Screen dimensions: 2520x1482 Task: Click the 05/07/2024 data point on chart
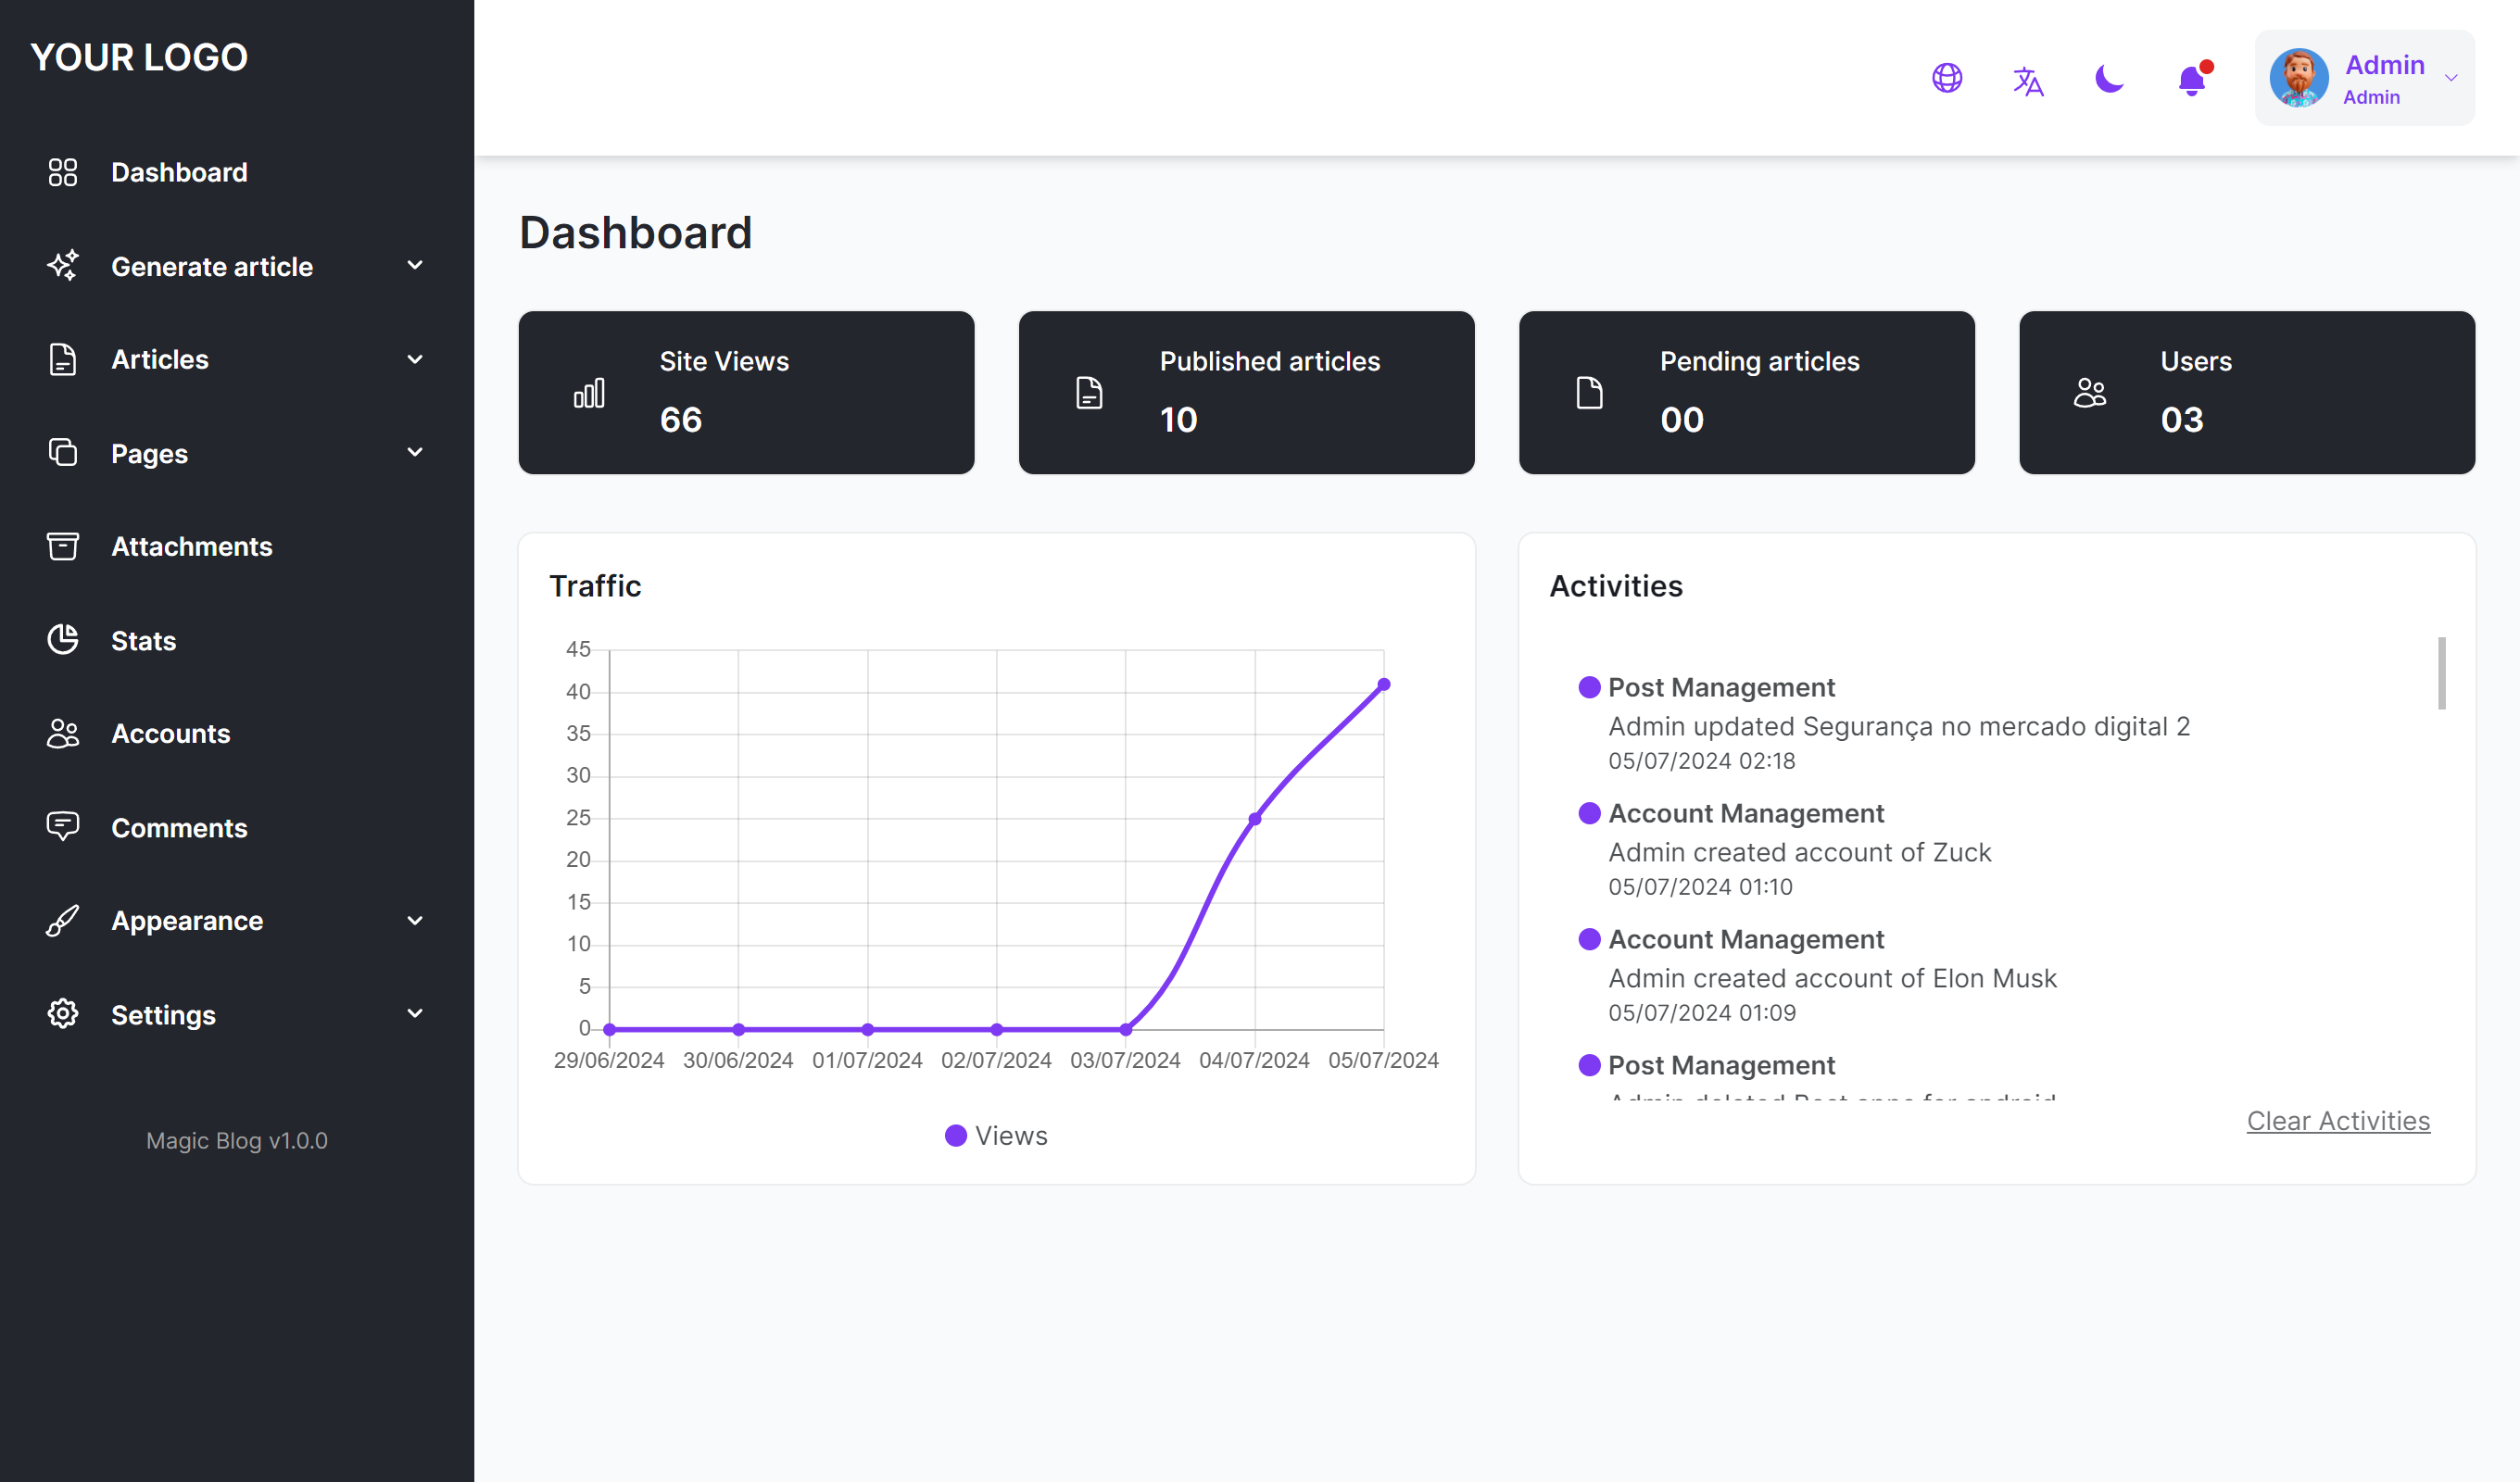pyautogui.click(x=1383, y=685)
